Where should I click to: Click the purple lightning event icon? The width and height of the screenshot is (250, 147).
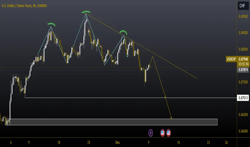(151, 133)
